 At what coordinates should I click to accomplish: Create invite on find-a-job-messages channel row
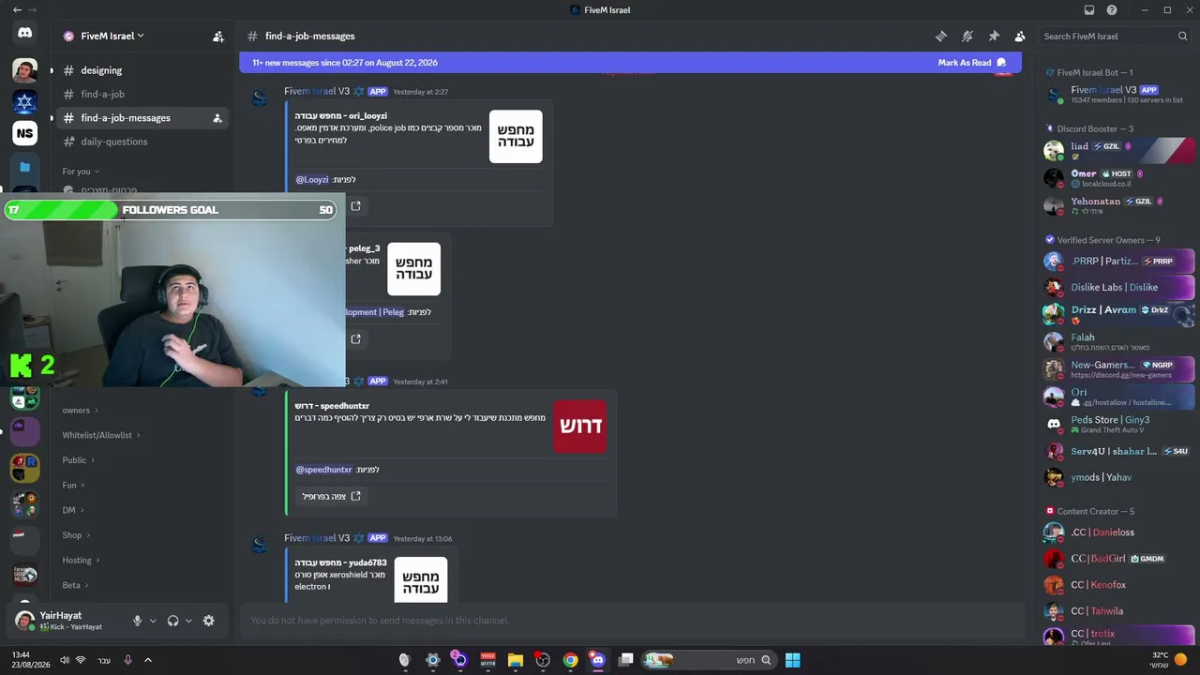pyautogui.click(x=217, y=118)
